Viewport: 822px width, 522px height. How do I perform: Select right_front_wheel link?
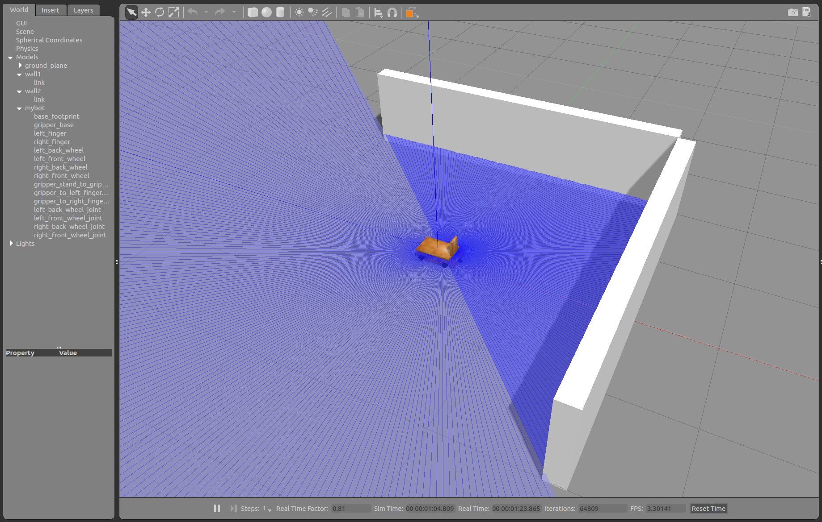pos(62,176)
